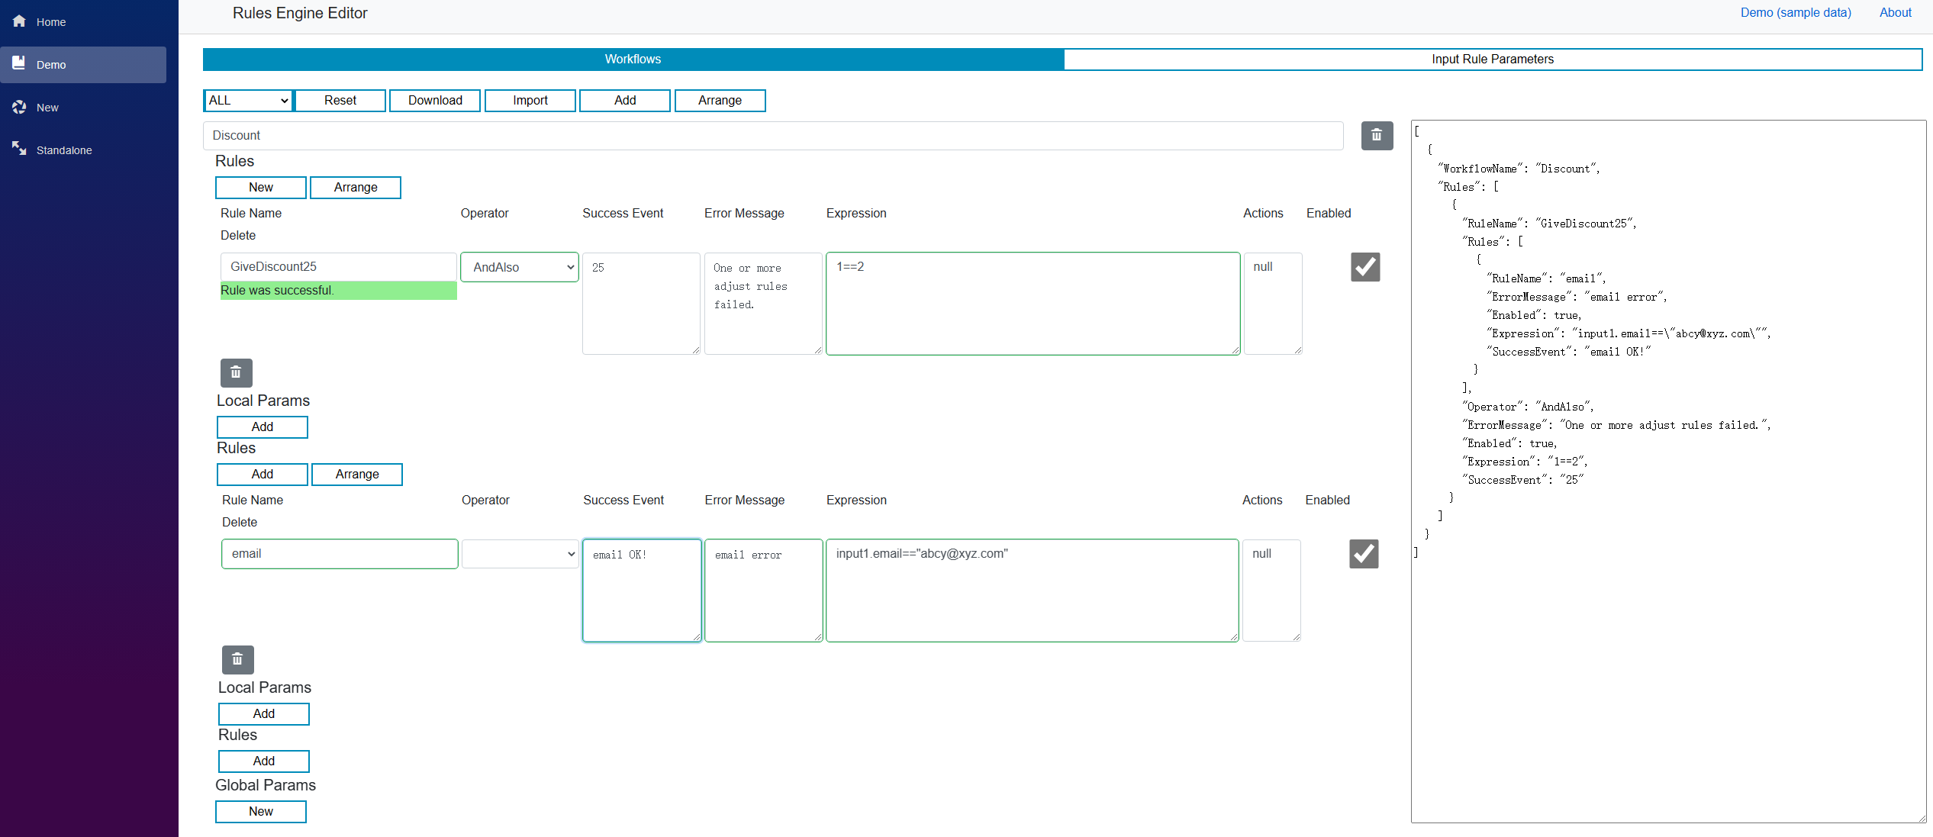Viewport: 1933px width, 837px height.
Task: Click the Demo book icon in sidebar
Action: (19, 63)
